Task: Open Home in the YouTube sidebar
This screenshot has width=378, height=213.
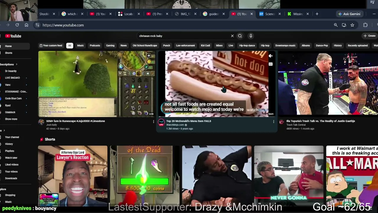Action: click(14, 46)
